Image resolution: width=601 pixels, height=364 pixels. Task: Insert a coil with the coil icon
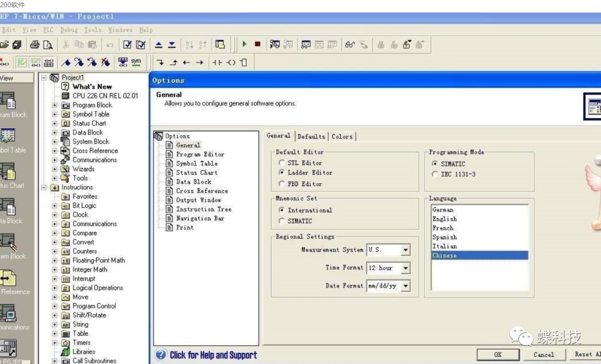[x=231, y=62]
